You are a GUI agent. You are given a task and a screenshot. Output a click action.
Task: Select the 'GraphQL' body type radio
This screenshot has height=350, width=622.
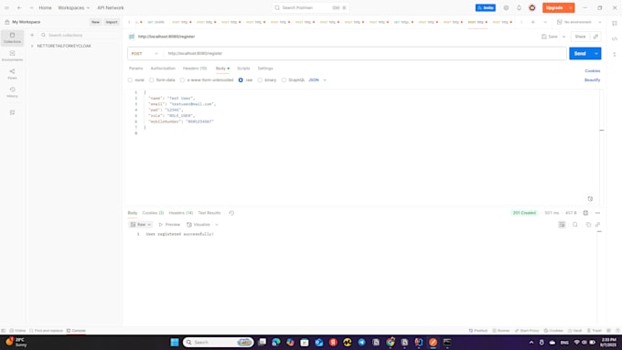(284, 80)
